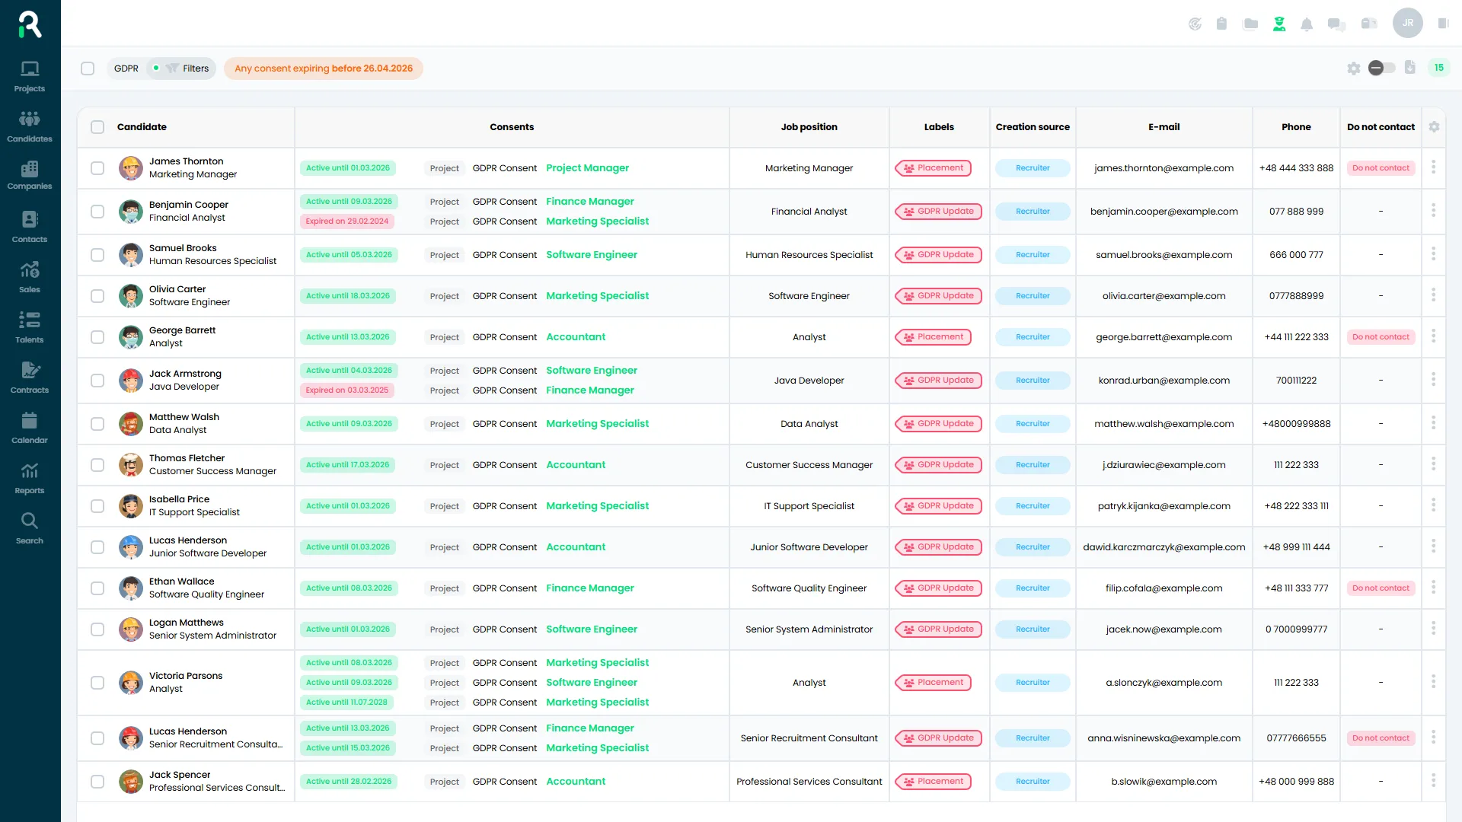Click the consent expiring before 26.04.2026 filter chip
The width and height of the screenshot is (1462, 822).
[x=323, y=68]
